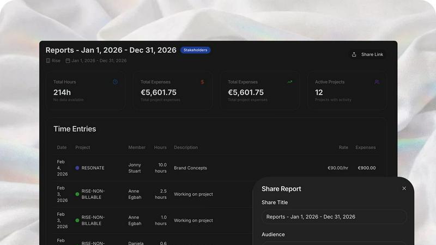Image resolution: width=436 pixels, height=245 pixels.
Task: Click the clock icon on Total Hours card
Action: 115,82
